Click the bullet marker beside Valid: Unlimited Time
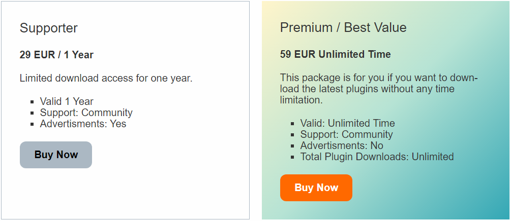 (293, 124)
